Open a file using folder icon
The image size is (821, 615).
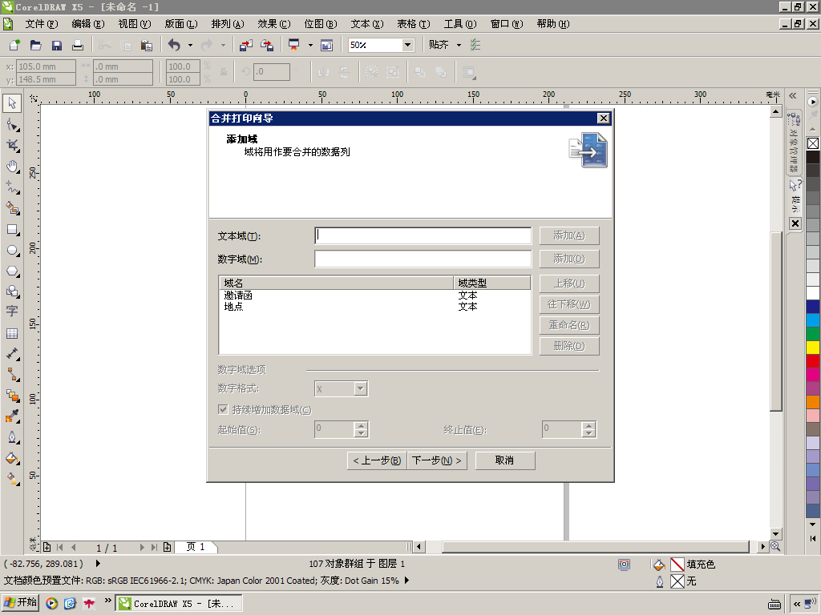(x=35, y=46)
